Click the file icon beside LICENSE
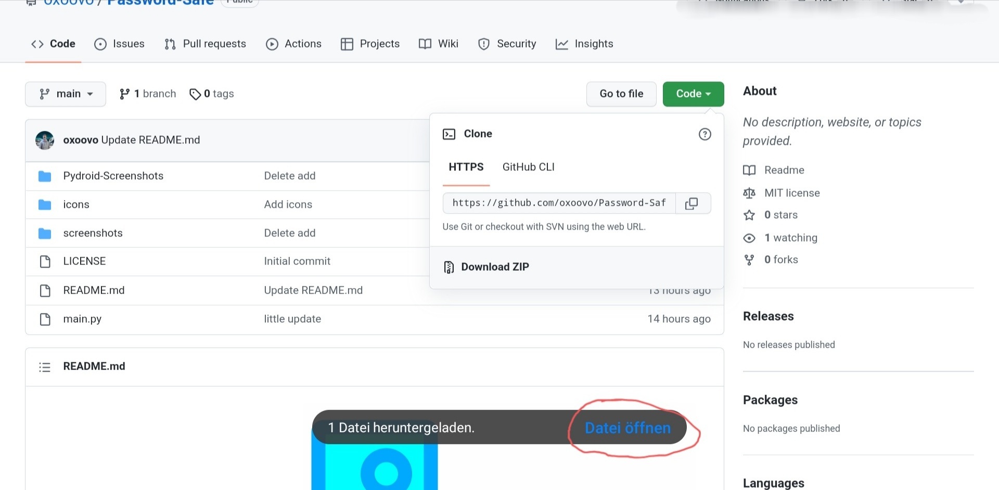 click(45, 262)
